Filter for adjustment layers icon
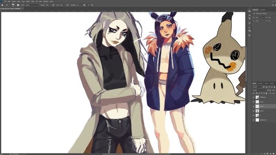The image size is (276, 155). point(267,87)
